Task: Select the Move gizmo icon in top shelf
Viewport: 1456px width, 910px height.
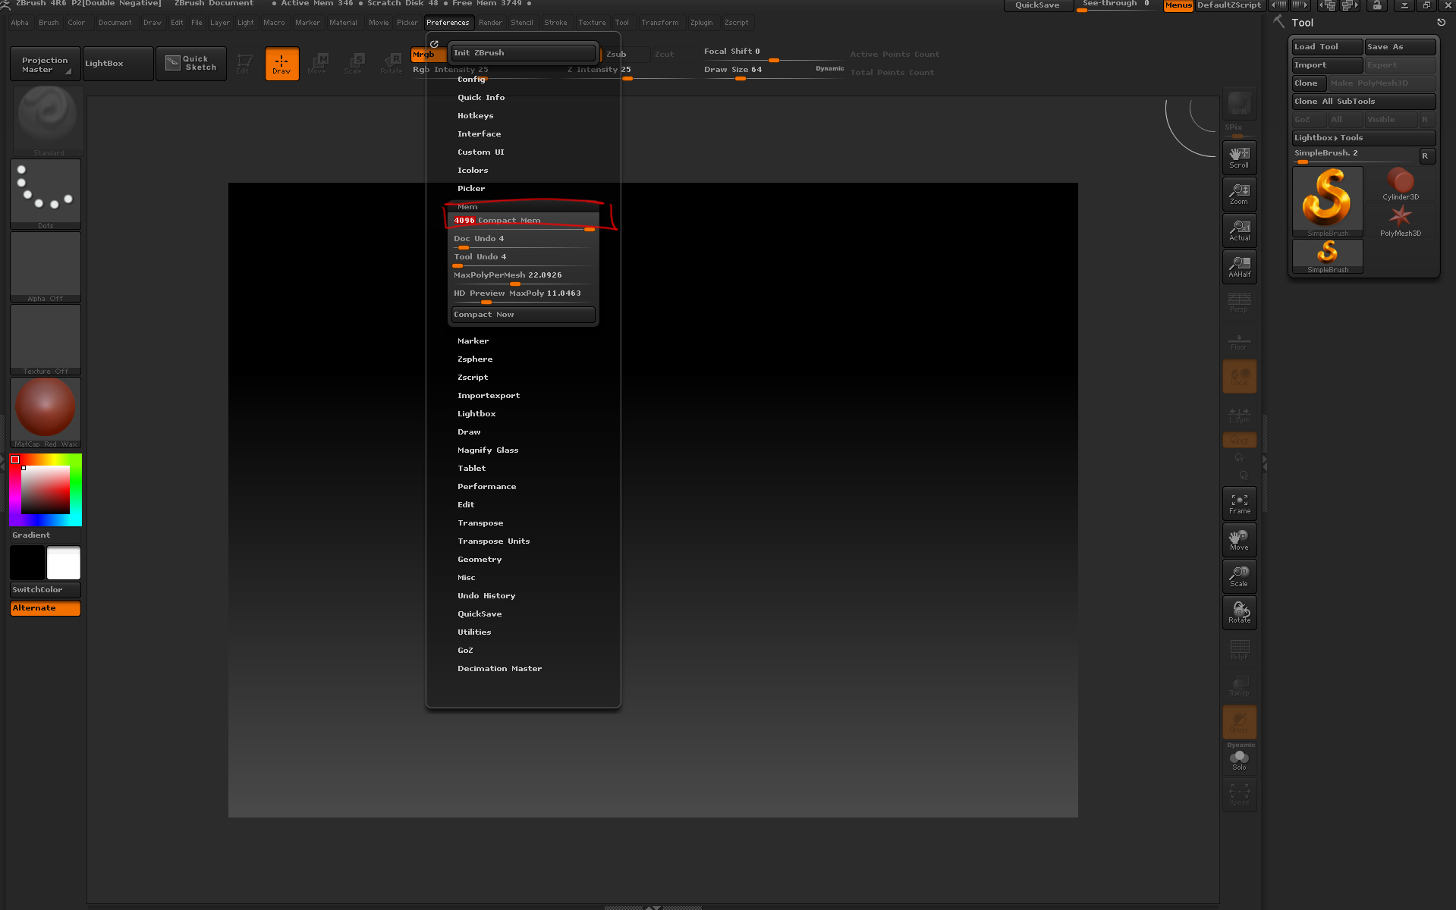Action: coord(318,63)
